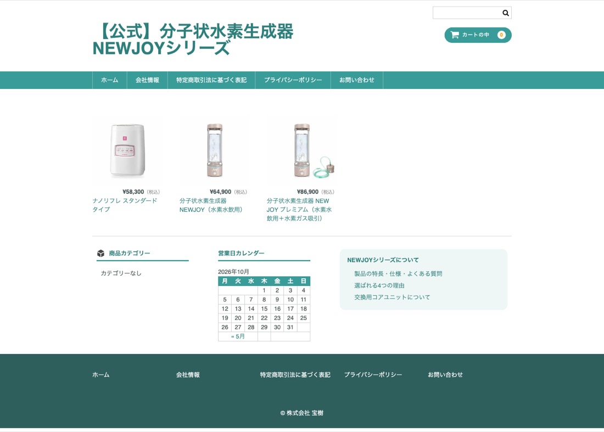Go to ホーム in the navigation bar
Viewport: 604px width, 432px height.
(x=109, y=80)
